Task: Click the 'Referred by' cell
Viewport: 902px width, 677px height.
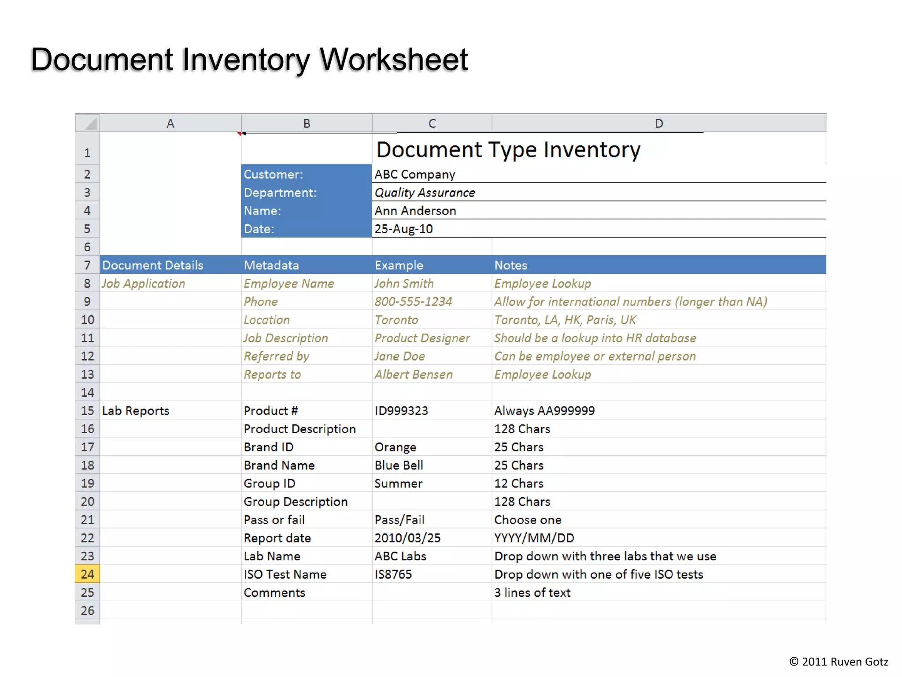Action: (307, 356)
